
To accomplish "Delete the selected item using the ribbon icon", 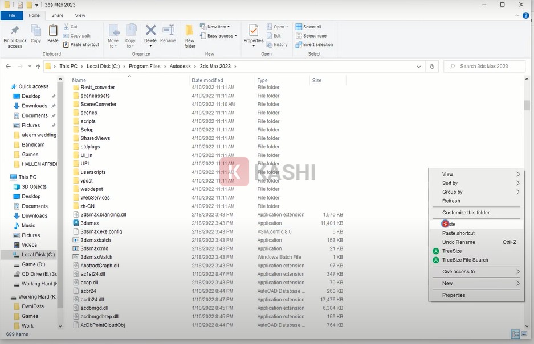I will point(150,32).
